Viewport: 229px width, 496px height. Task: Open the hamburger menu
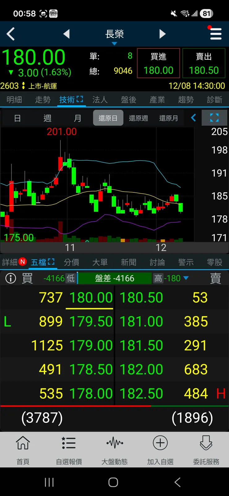pos(216,34)
